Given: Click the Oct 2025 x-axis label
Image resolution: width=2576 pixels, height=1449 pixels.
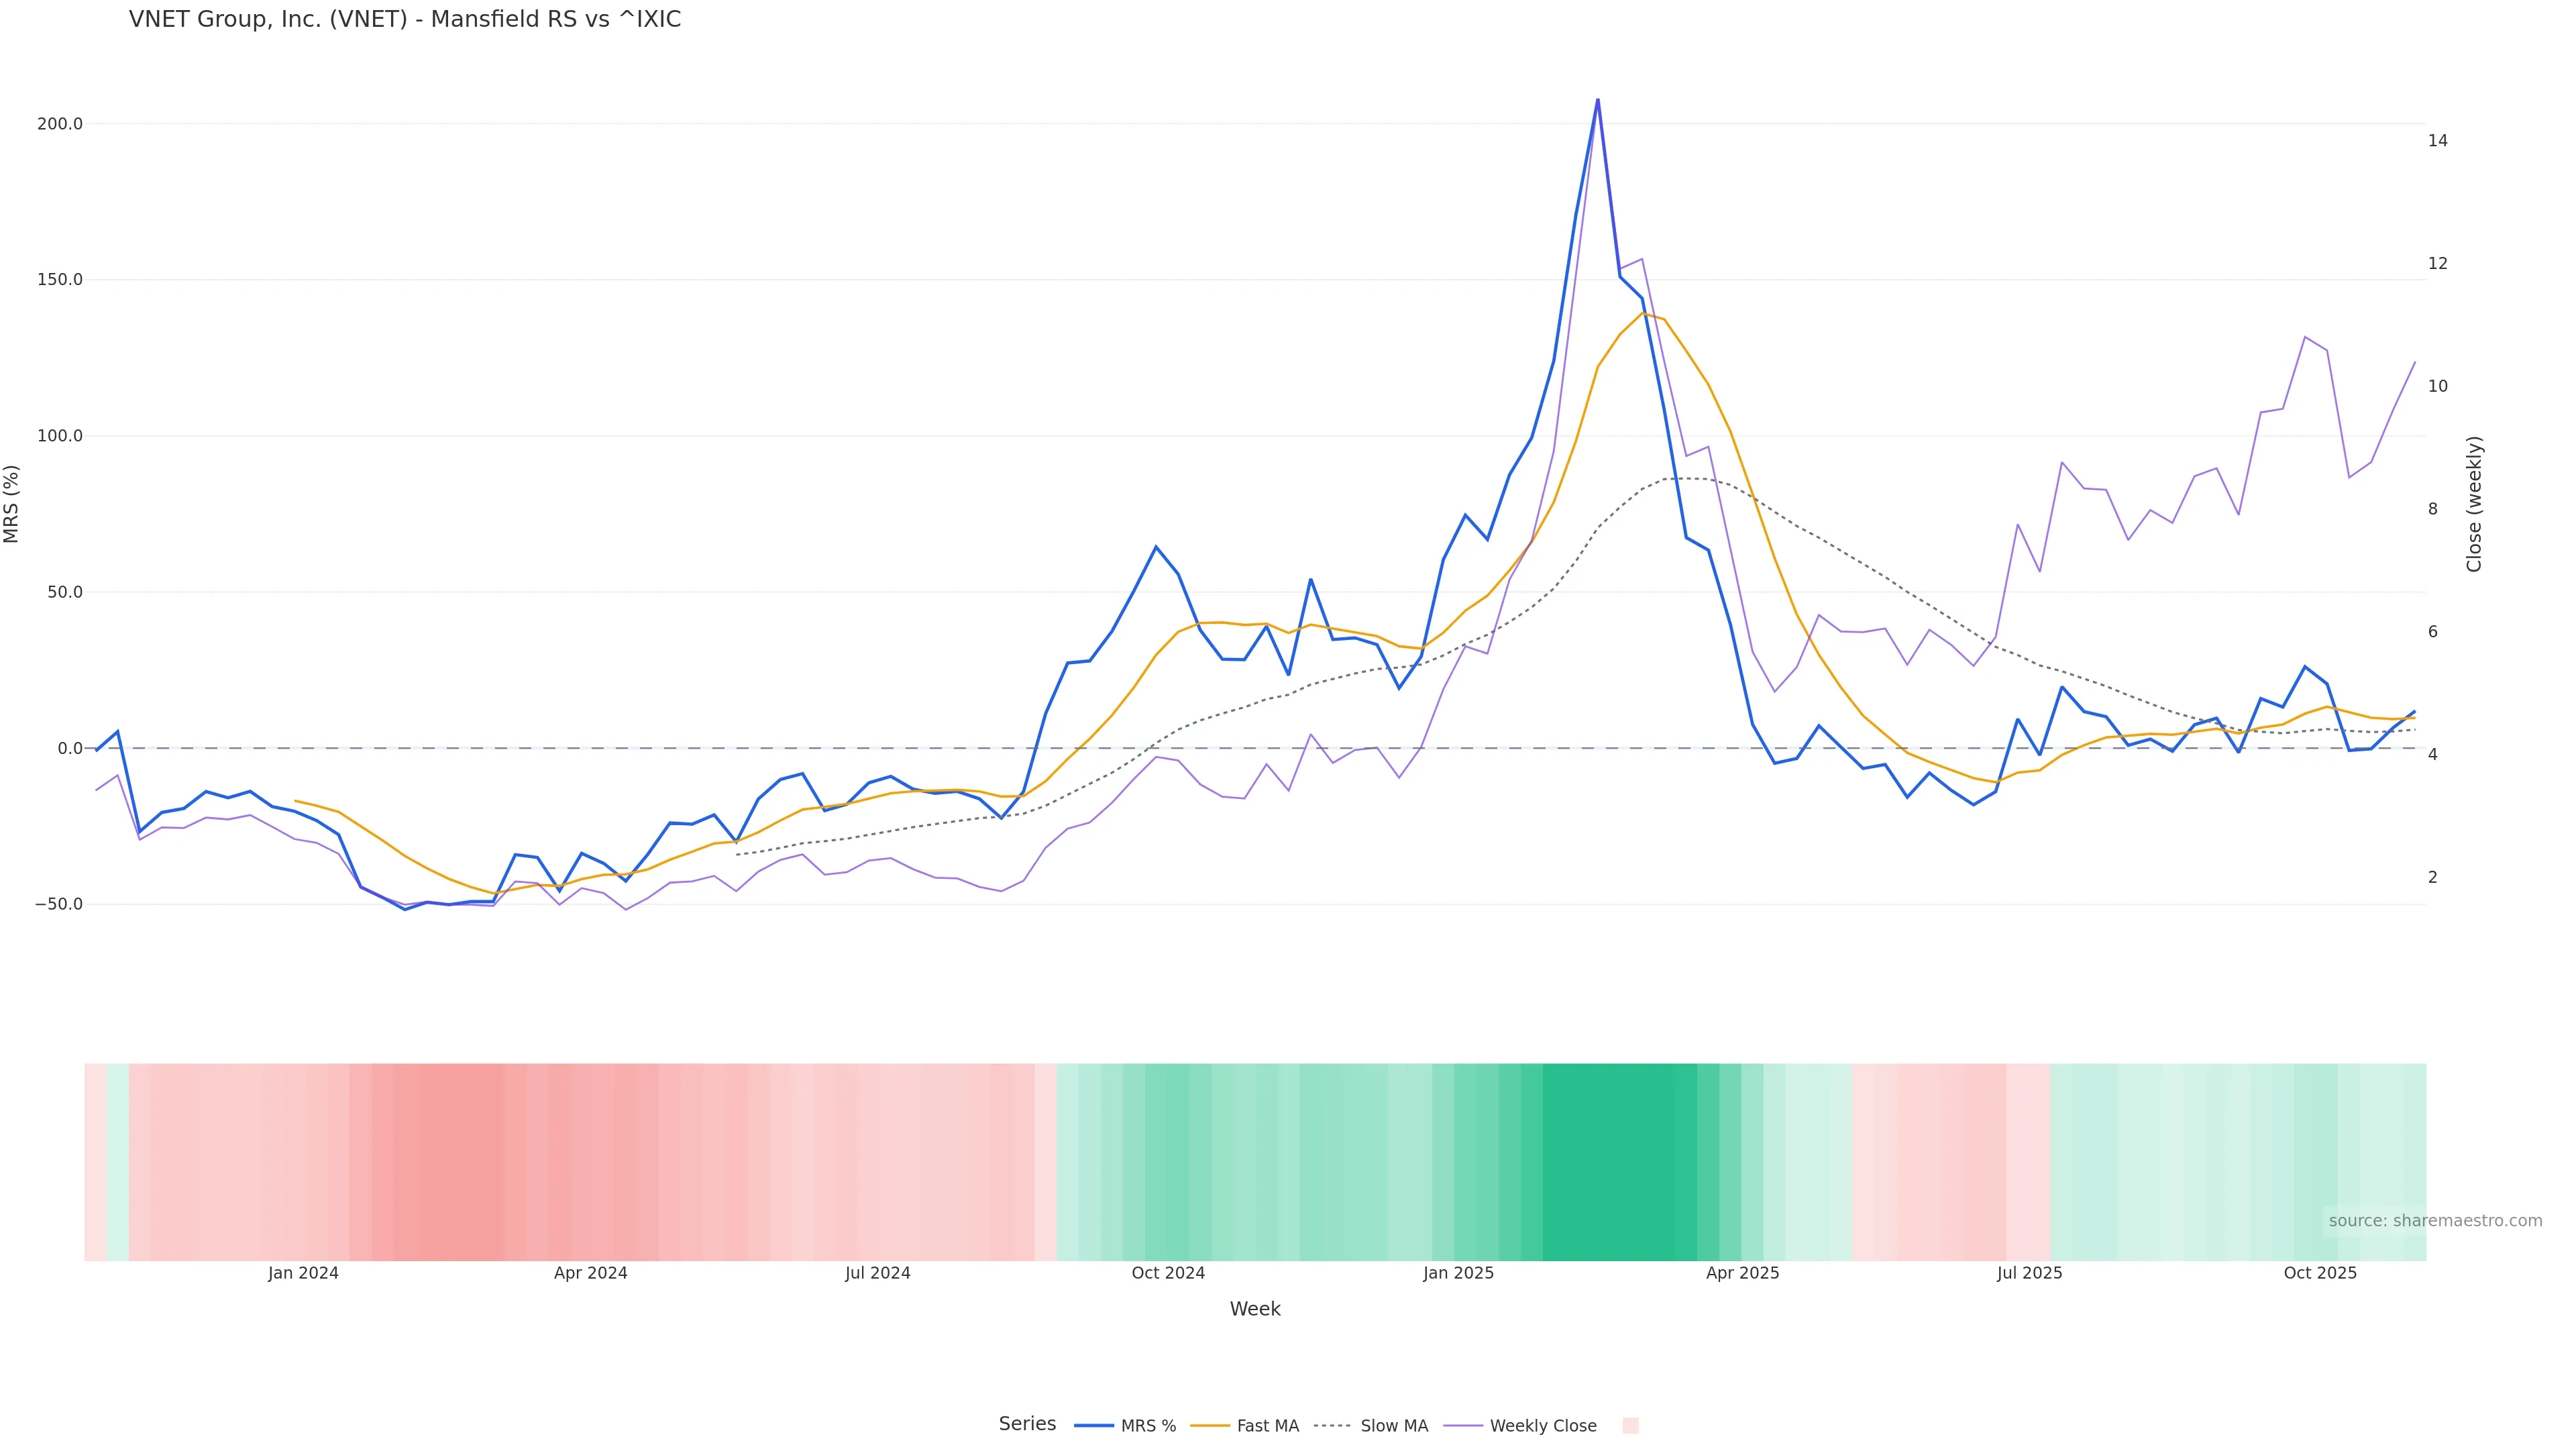Looking at the screenshot, I should 2320,1273.
